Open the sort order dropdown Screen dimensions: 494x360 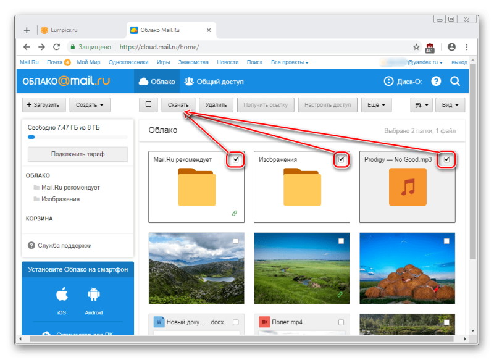(422, 105)
